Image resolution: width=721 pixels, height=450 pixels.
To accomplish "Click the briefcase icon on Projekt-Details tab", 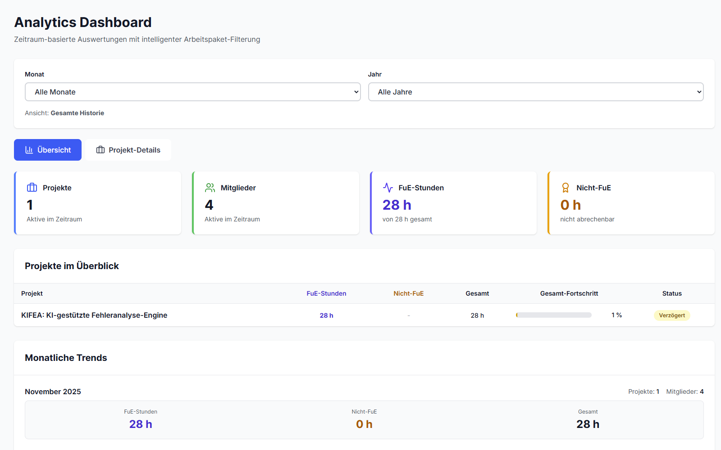I will coord(101,149).
